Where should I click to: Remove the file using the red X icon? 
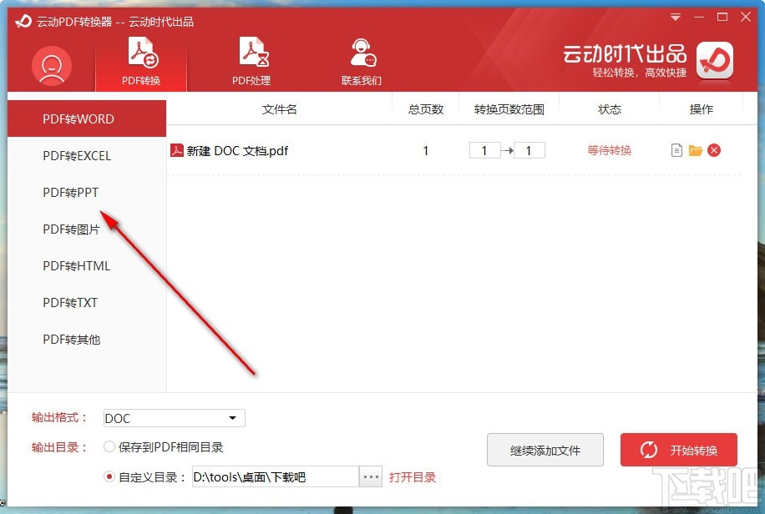point(717,150)
